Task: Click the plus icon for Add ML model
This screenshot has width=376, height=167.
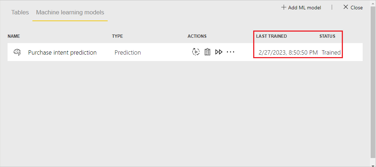Action: pos(284,8)
